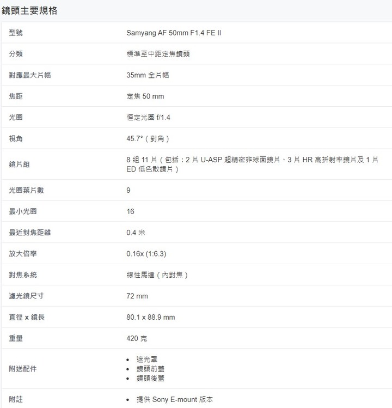Click the dimensions 80.1 x 88.9 mm
The image size is (392, 408).
tap(151, 317)
